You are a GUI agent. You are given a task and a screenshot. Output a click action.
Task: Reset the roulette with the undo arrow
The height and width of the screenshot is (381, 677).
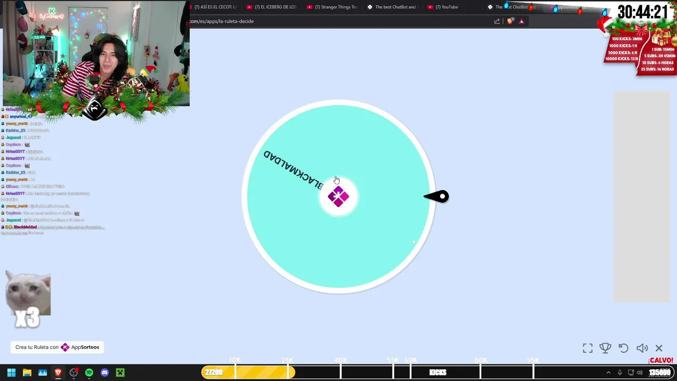click(x=624, y=348)
